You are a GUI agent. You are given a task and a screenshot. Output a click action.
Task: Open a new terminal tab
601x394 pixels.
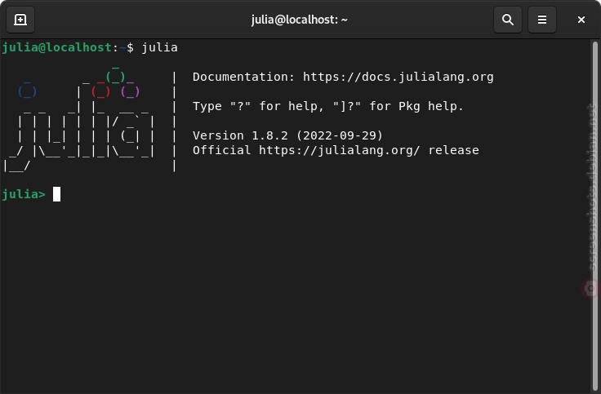click(x=20, y=20)
